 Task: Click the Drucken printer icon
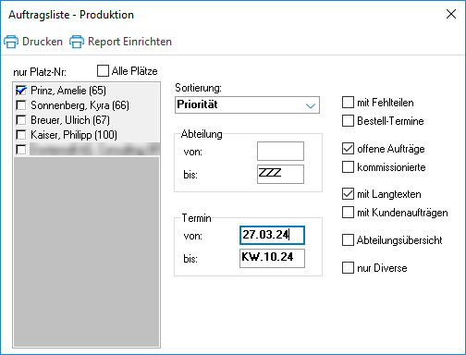point(11,42)
